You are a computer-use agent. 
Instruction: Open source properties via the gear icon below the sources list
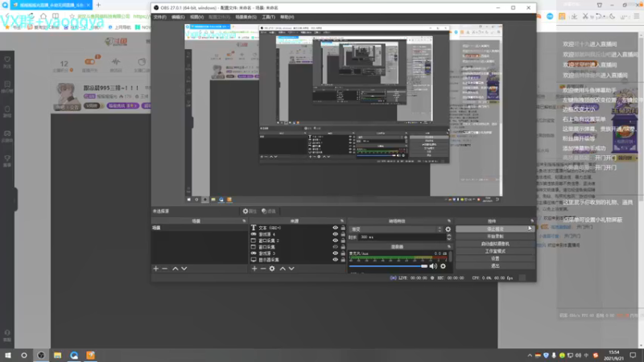click(272, 269)
